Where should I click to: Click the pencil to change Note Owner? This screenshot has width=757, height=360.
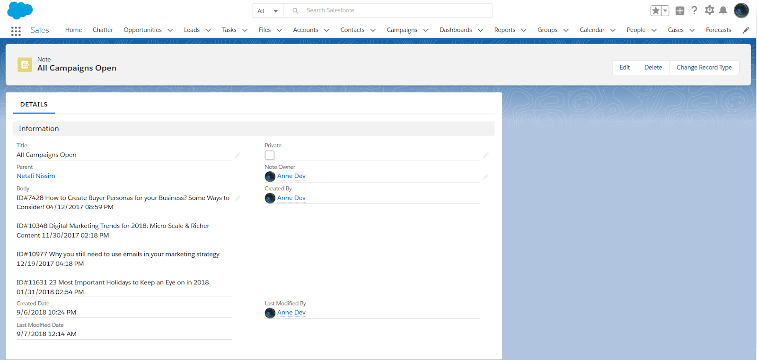click(x=486, y=176)
